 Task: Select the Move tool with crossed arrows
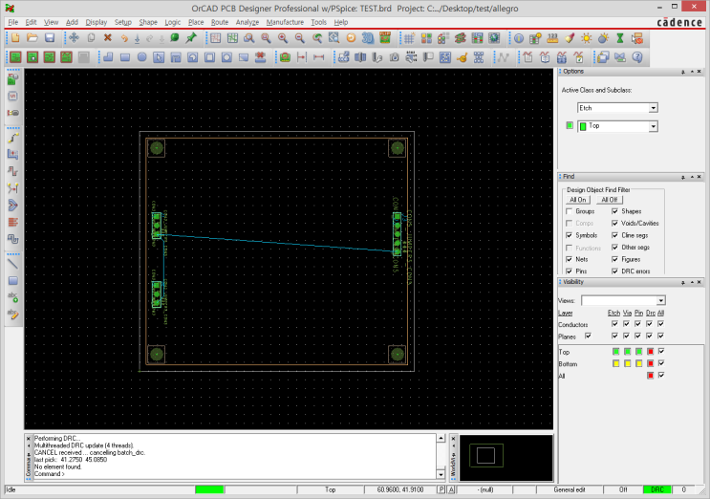(73, 37)
